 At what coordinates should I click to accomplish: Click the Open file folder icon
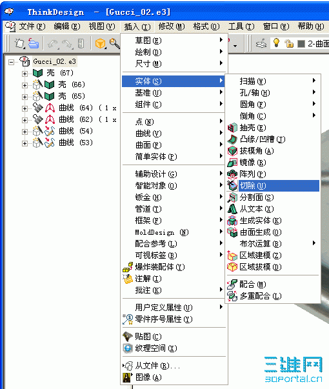coord(34,43)
